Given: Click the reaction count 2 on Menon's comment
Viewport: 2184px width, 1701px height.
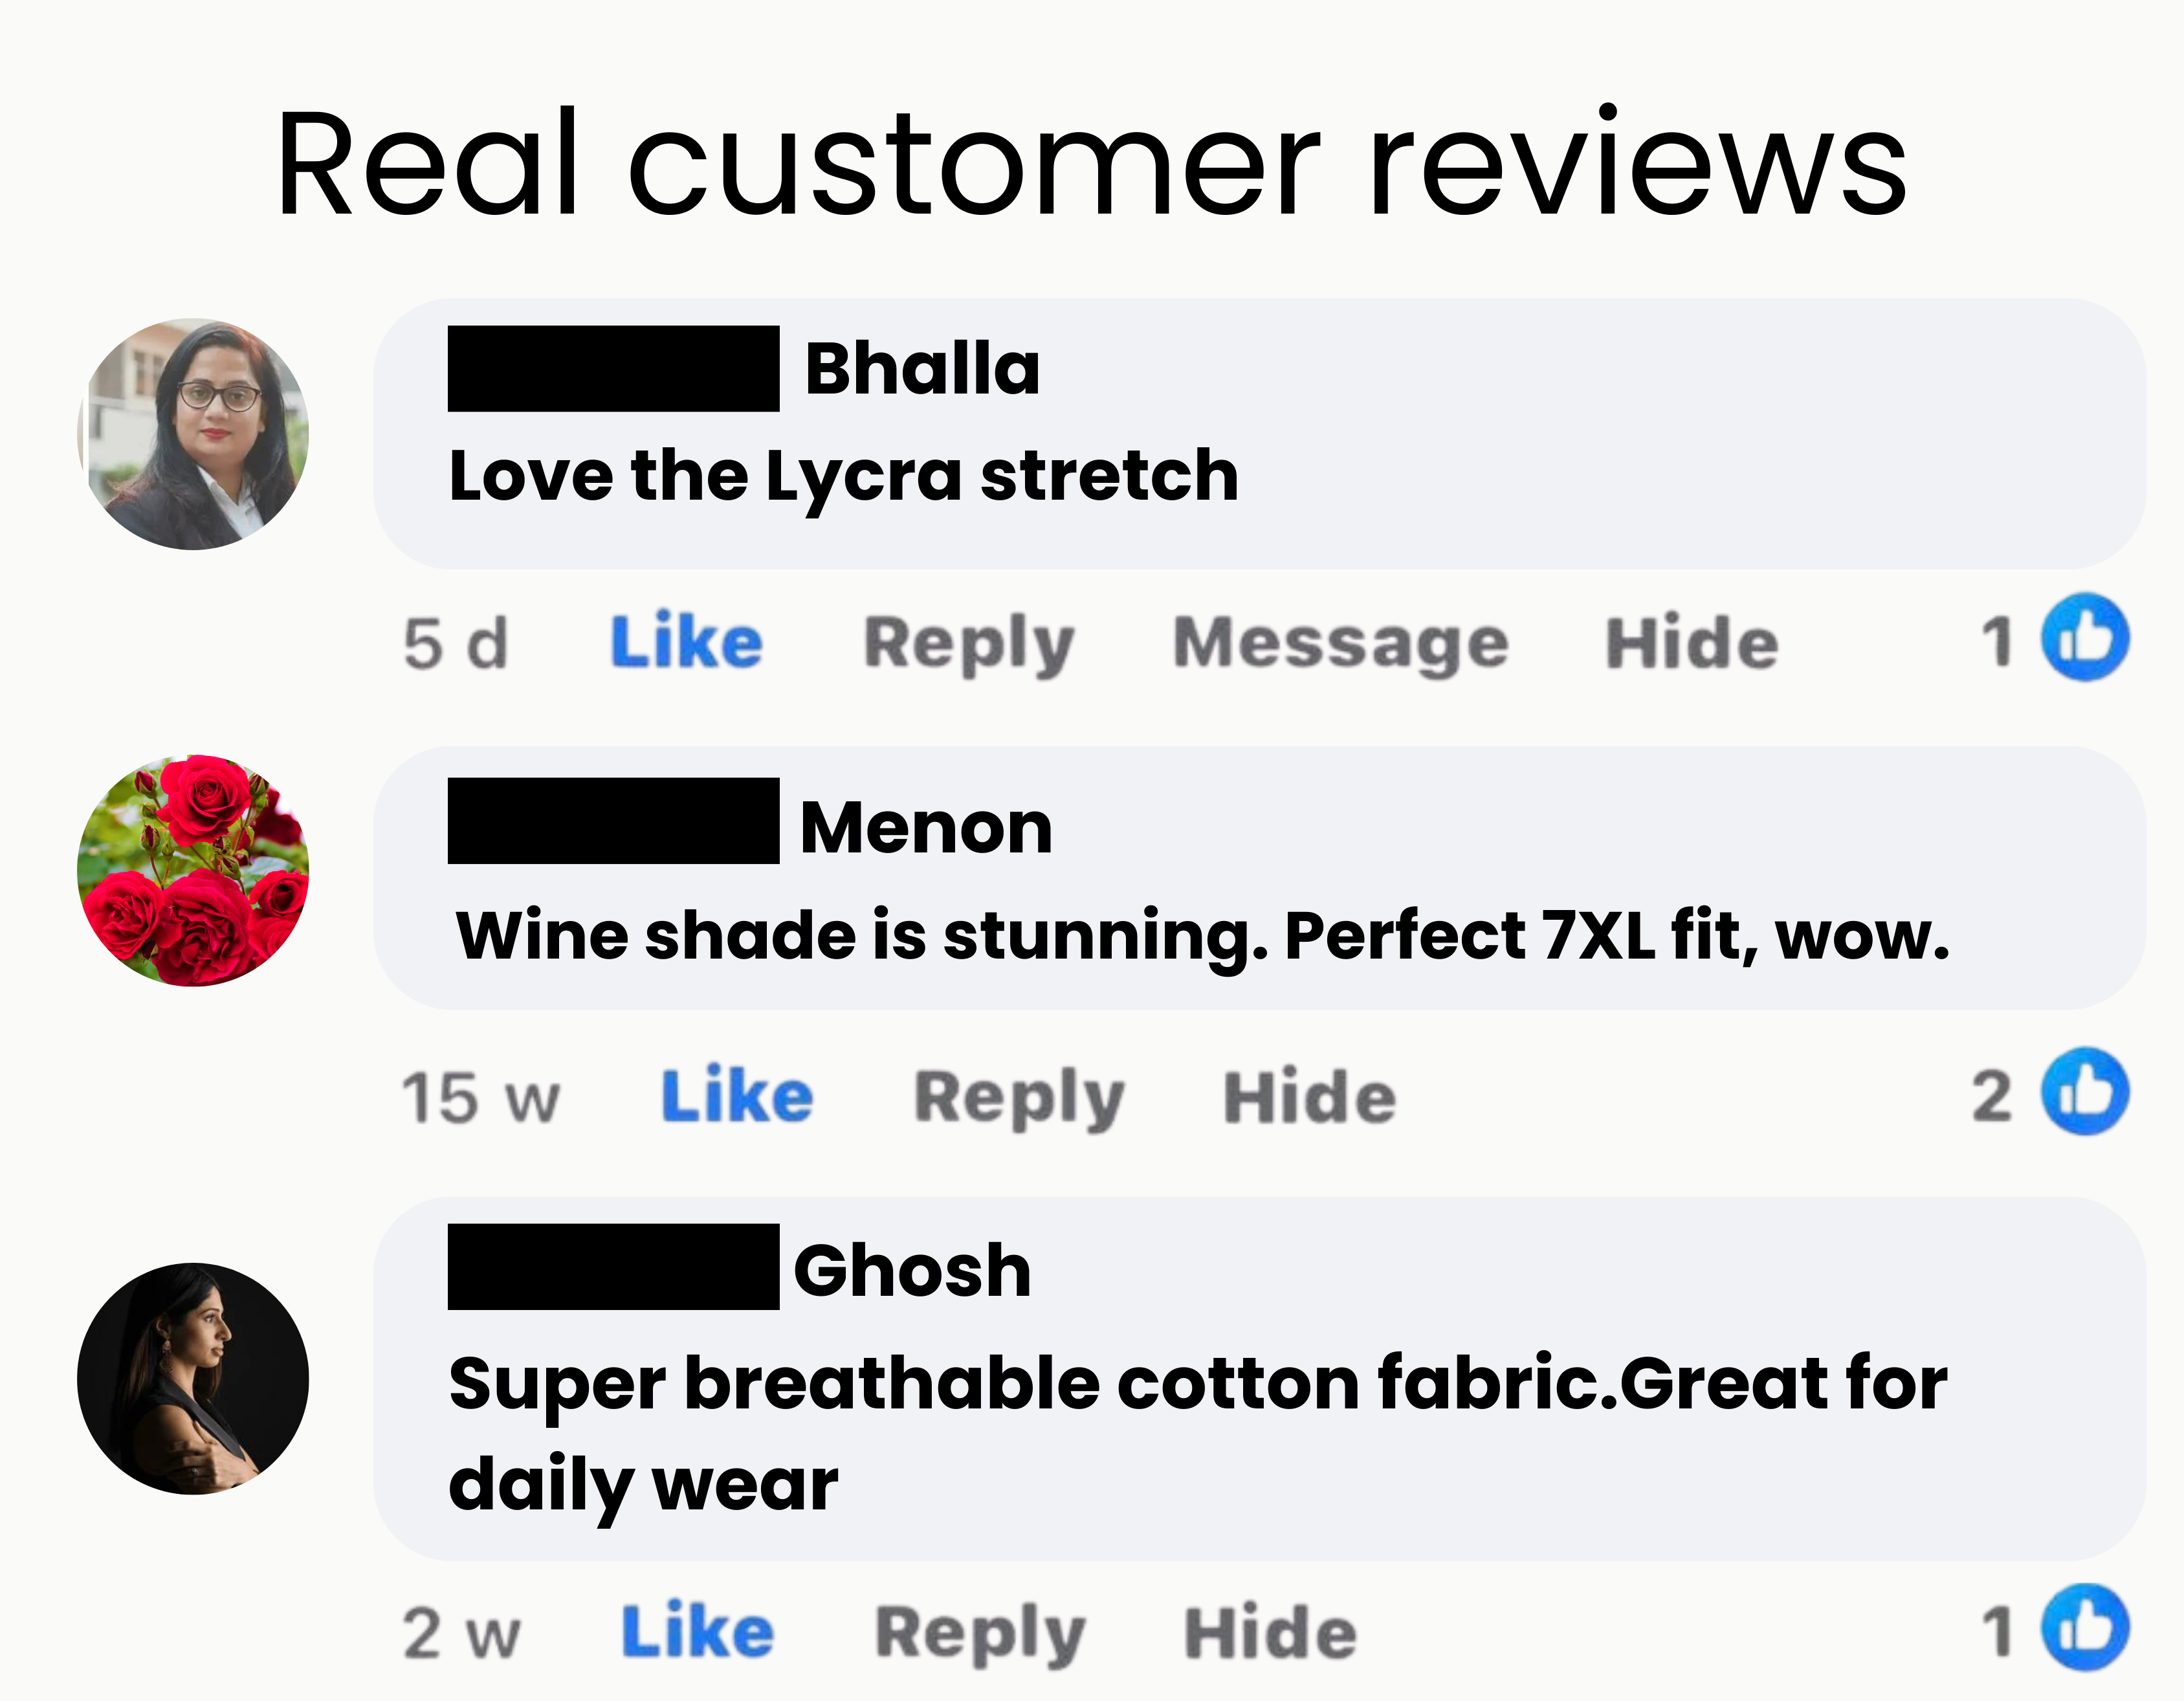Looking at the screenshot, I should point(1992,1096).
